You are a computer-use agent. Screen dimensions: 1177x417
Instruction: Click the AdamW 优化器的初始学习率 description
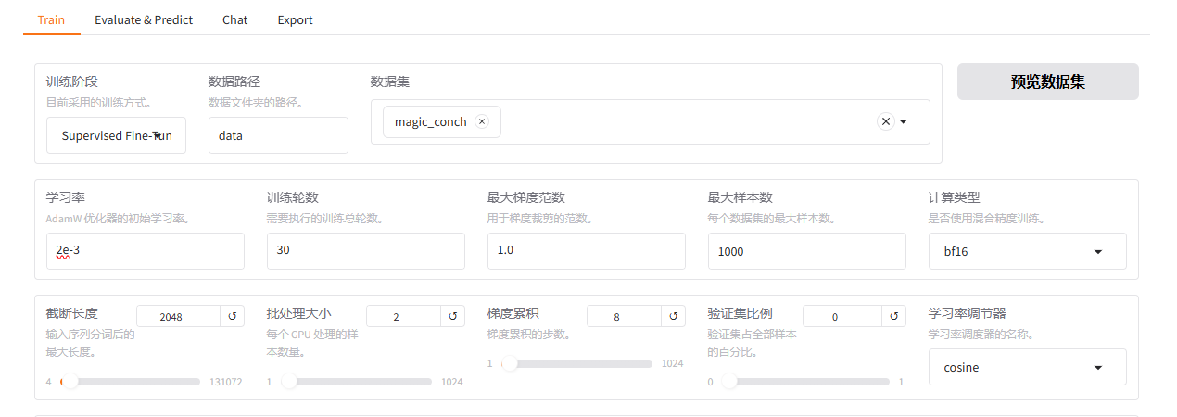click(118, 219)
